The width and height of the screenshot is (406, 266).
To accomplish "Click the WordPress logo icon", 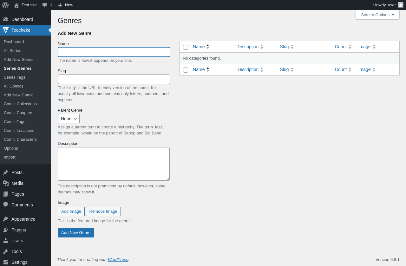I will coord(5,5).
